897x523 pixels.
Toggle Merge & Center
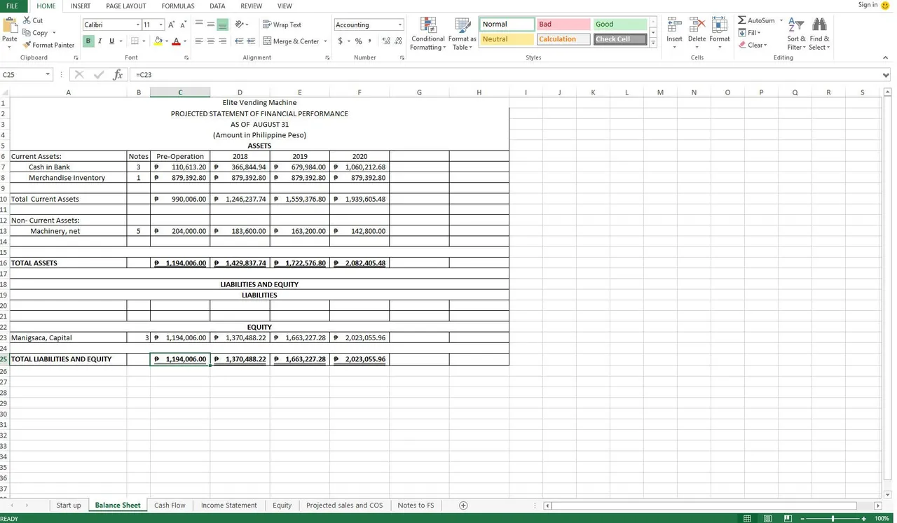coord(291,41)
